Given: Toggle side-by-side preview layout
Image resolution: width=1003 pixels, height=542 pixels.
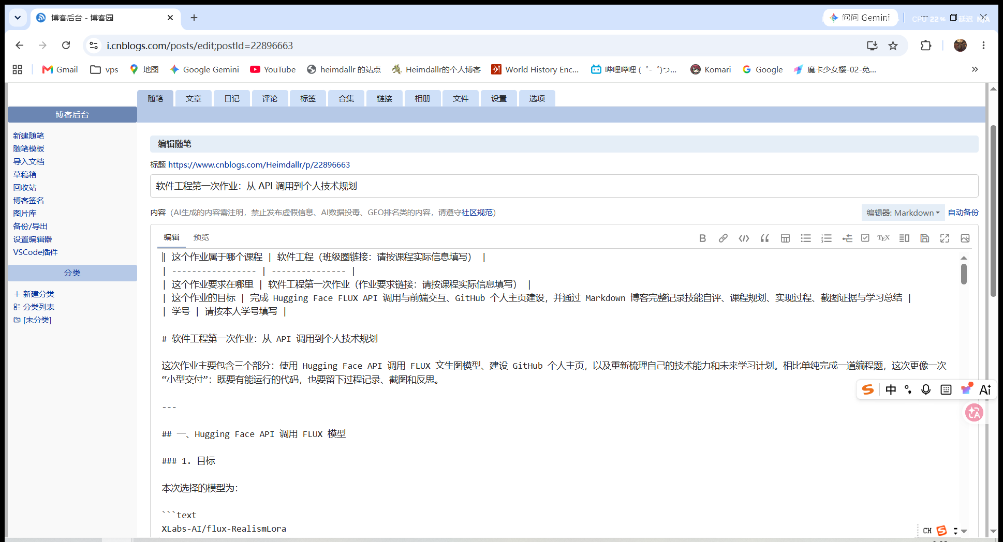Looking at the screenshot, I should [x=904, y=238].
